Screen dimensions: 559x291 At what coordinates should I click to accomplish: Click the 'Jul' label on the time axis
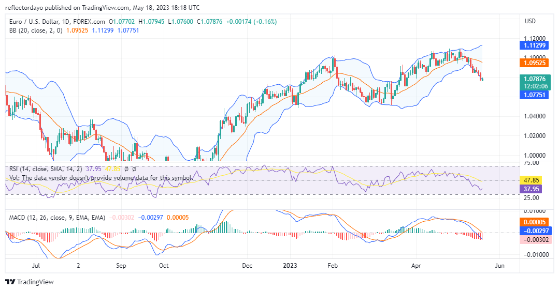[x=36, y=266]
